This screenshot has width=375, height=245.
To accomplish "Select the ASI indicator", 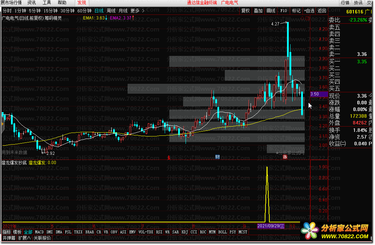I will click(x=123, y=232).
